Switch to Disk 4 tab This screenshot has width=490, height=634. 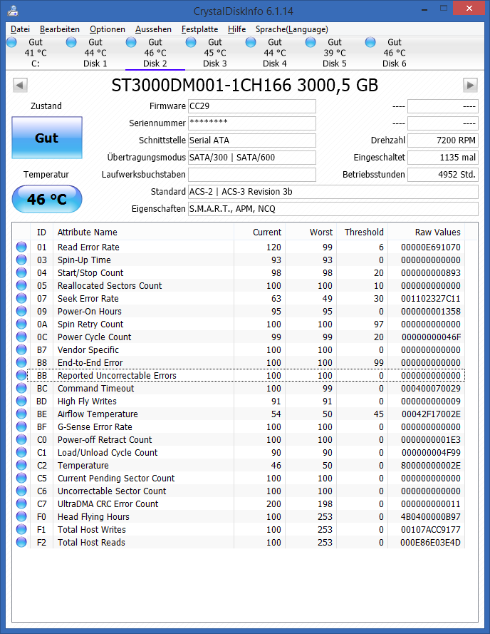point(275,53)
